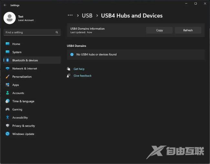This screenshot has height=164, width=210.
Task: Open Network & internet settings
Action: click(32, 68)
